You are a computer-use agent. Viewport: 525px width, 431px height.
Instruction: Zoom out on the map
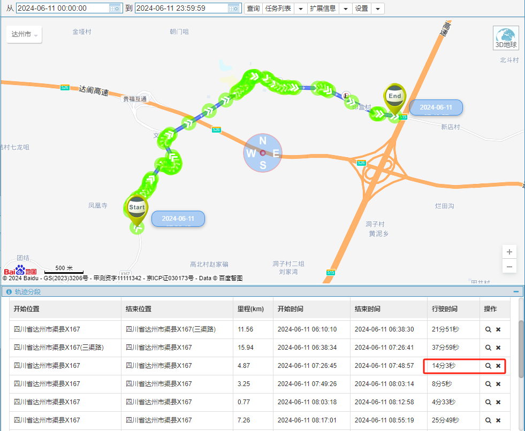tap(509, 266)
